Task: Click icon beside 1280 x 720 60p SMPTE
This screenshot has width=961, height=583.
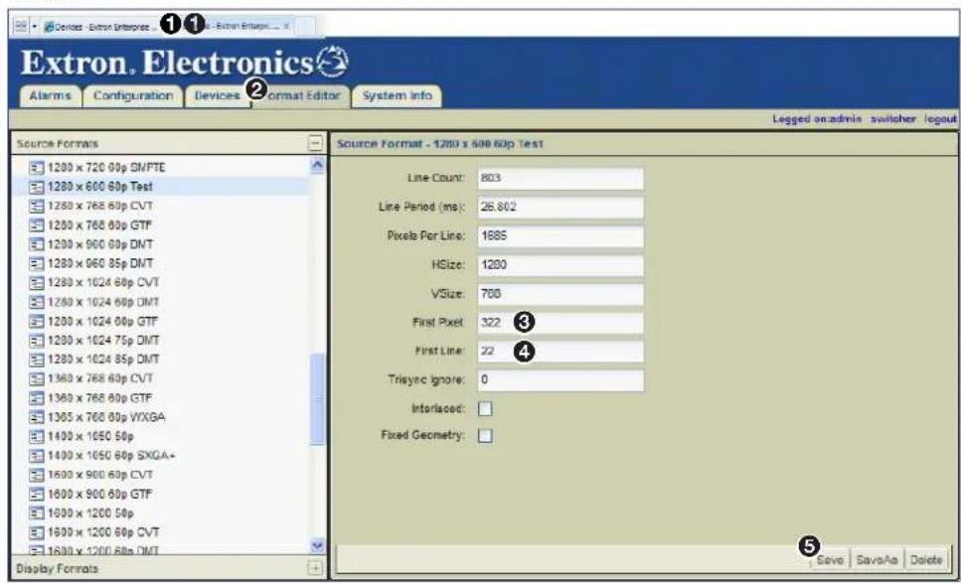Action: pos(37,167)
